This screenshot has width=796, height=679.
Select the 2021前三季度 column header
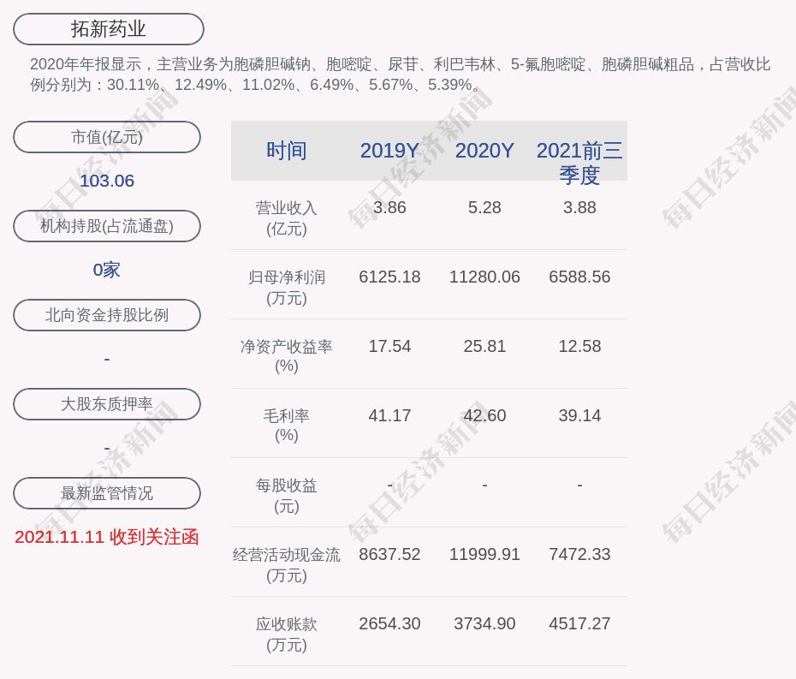coord(579,163)
